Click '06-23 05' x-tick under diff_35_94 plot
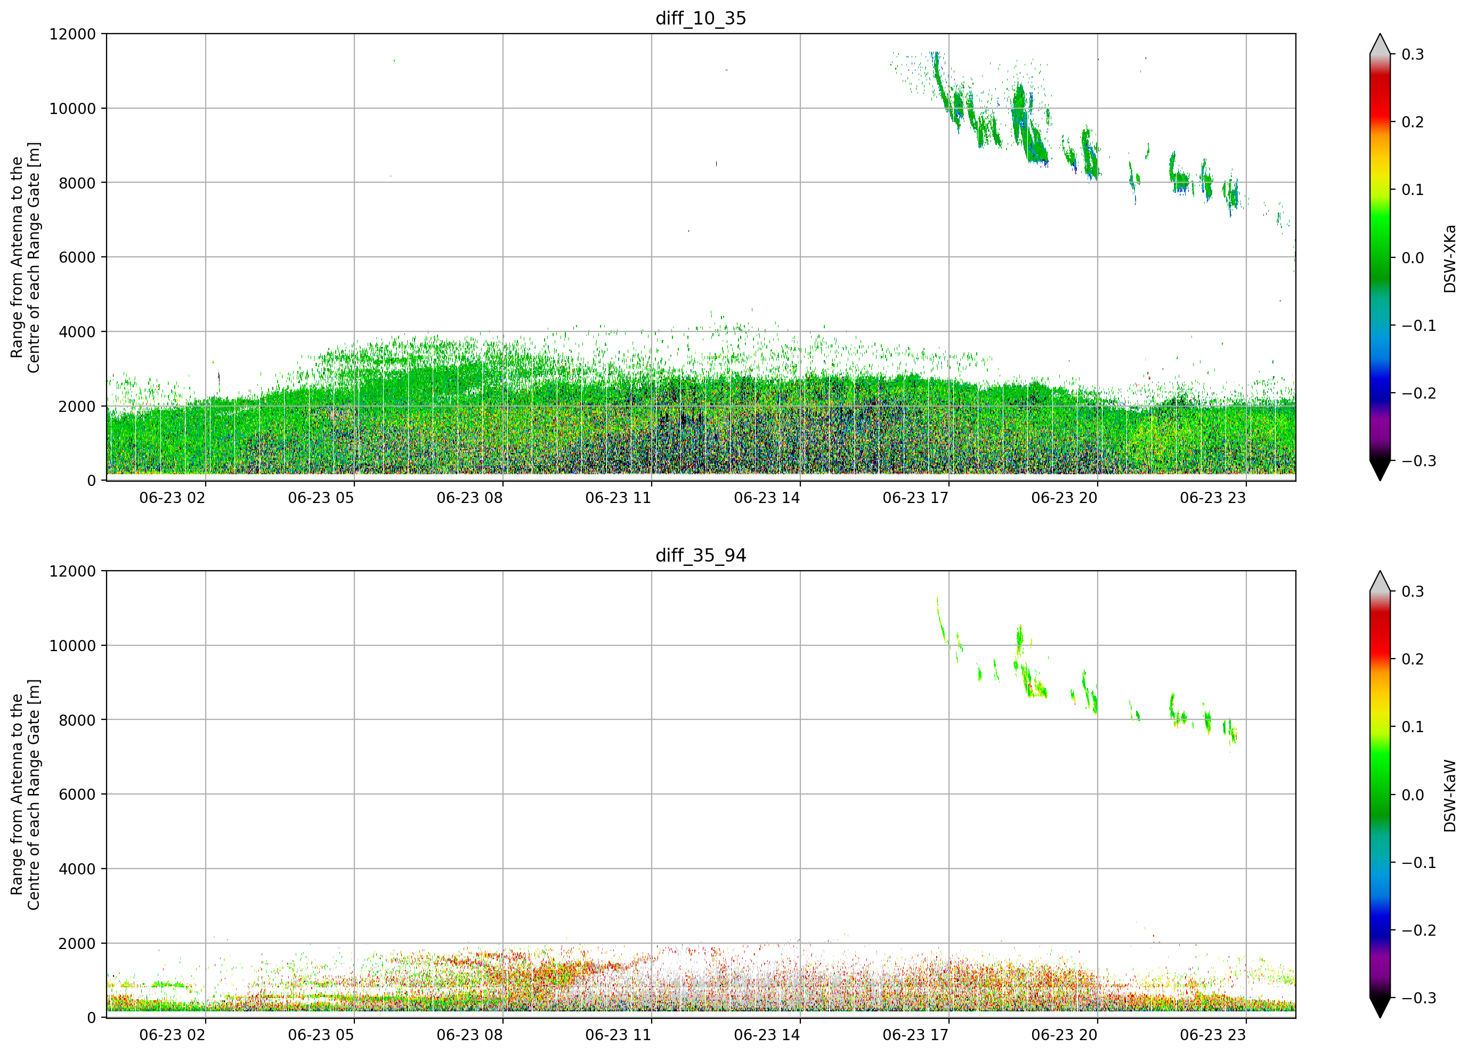The height and width of the screenshot is (1054, 1468). click(321, 1035)
